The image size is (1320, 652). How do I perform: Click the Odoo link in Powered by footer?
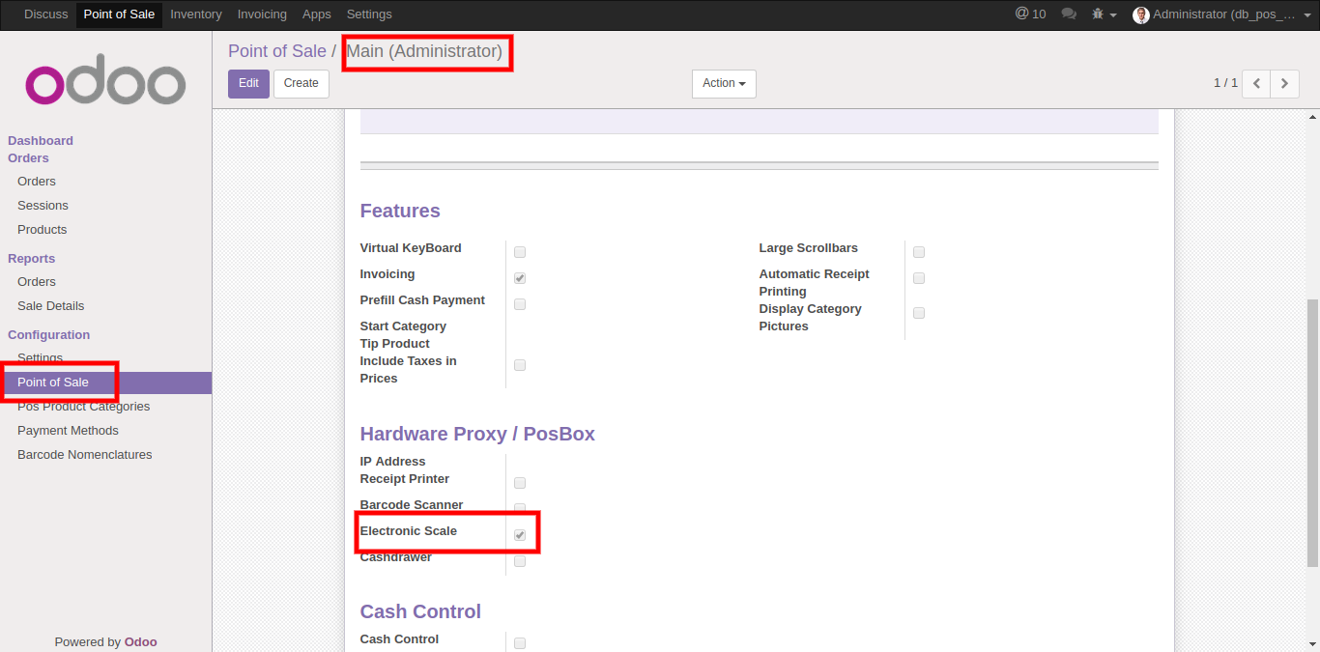(141, 641)
